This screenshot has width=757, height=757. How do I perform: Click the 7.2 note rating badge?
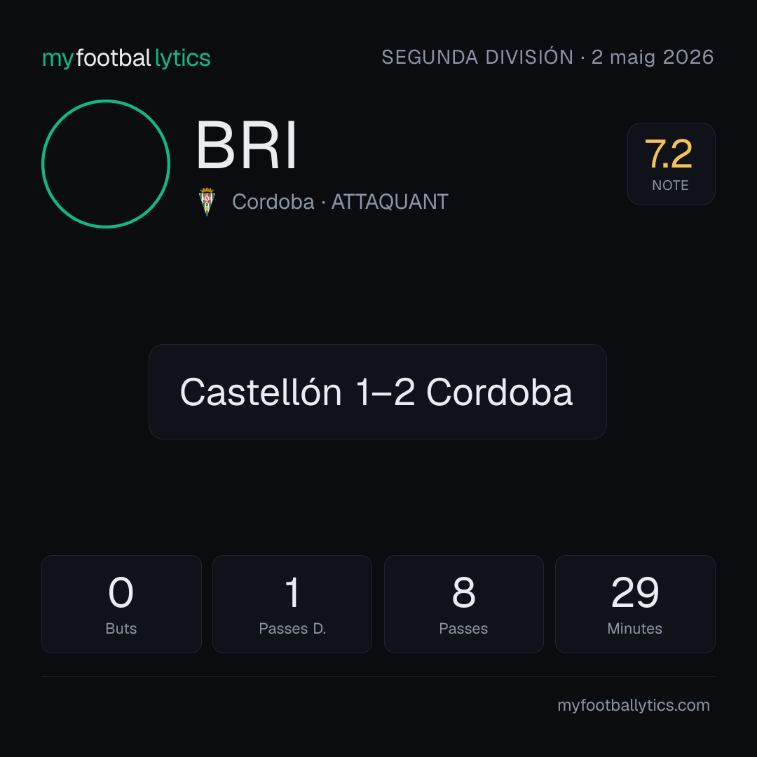[671, 163]
